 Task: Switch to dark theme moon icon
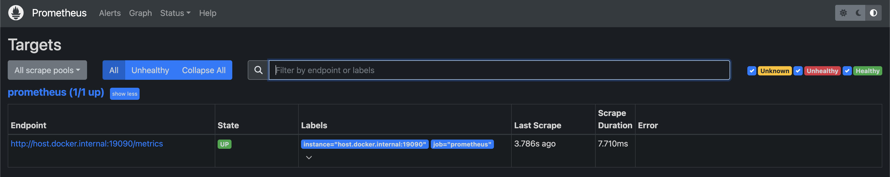[858, 13]
